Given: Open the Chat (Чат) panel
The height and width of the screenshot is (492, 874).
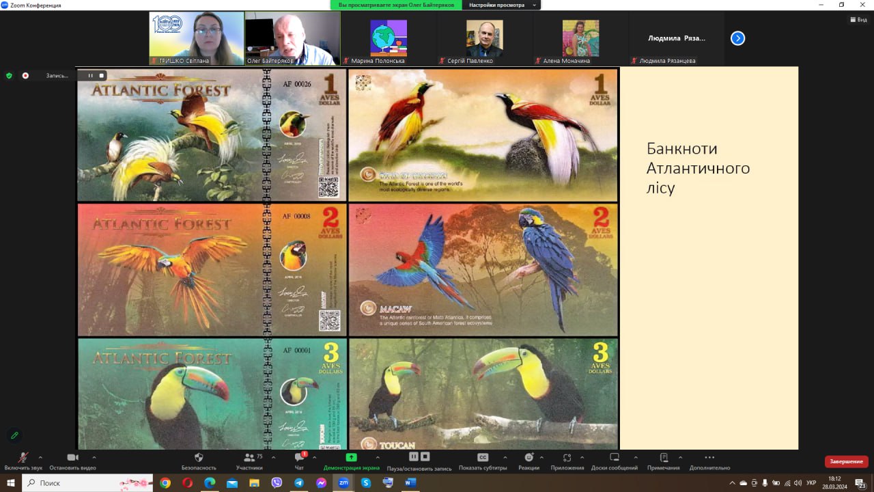Looking at the screenshot, I should point(299,458).
